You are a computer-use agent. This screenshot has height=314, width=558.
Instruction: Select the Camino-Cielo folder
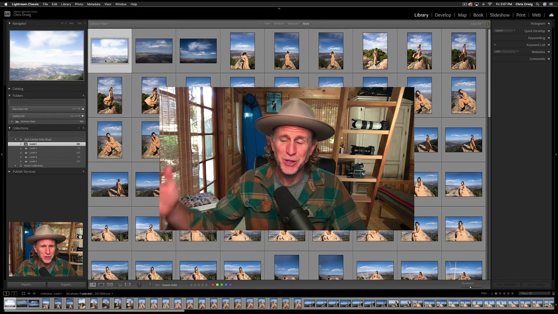[x=28, y=121]
